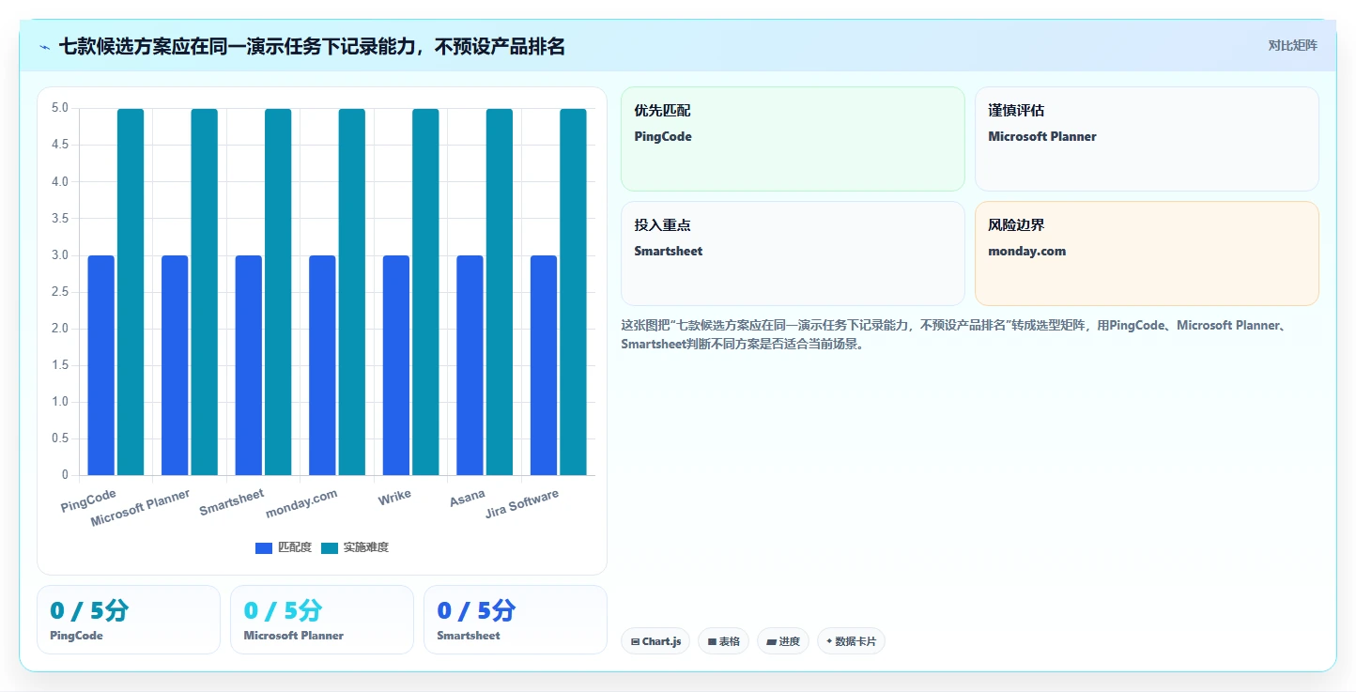Viewport: 1356px width, 692px height.
Task: Click the Chart.js tag
Action: pyautogui.click(x=655, y=641)
